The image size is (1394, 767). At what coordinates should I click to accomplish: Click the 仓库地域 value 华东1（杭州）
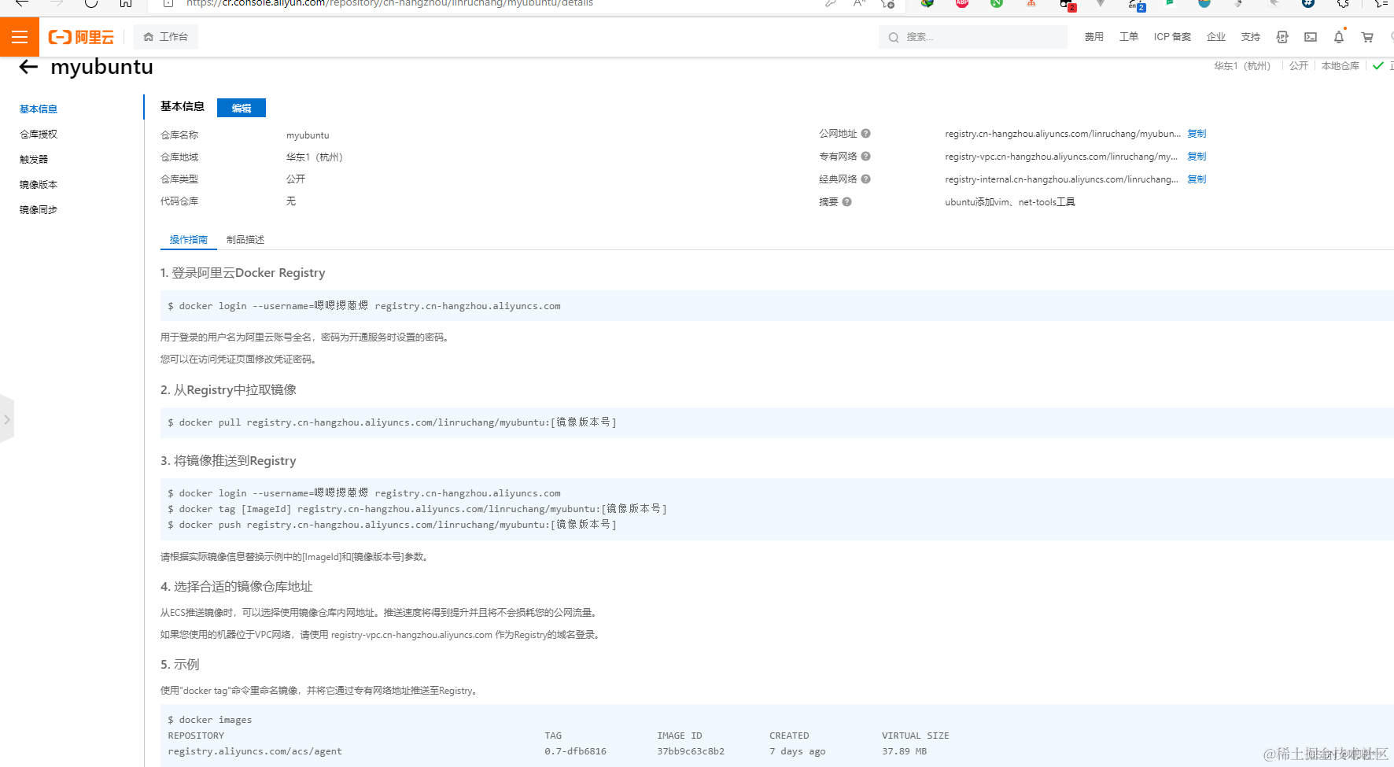tap(315, 157)
